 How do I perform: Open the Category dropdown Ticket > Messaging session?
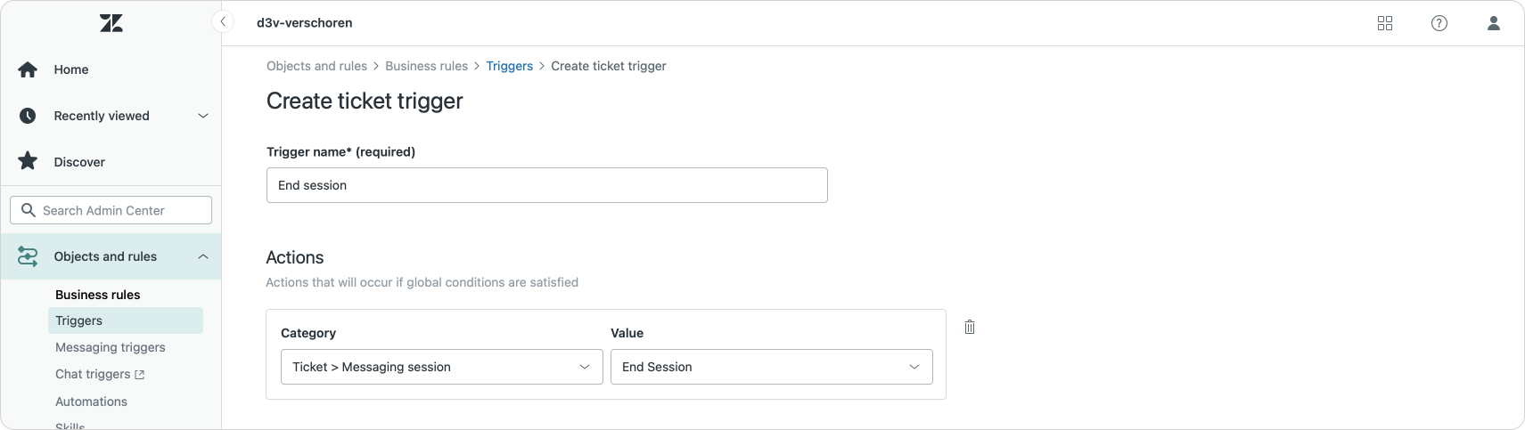click(442, 367)
